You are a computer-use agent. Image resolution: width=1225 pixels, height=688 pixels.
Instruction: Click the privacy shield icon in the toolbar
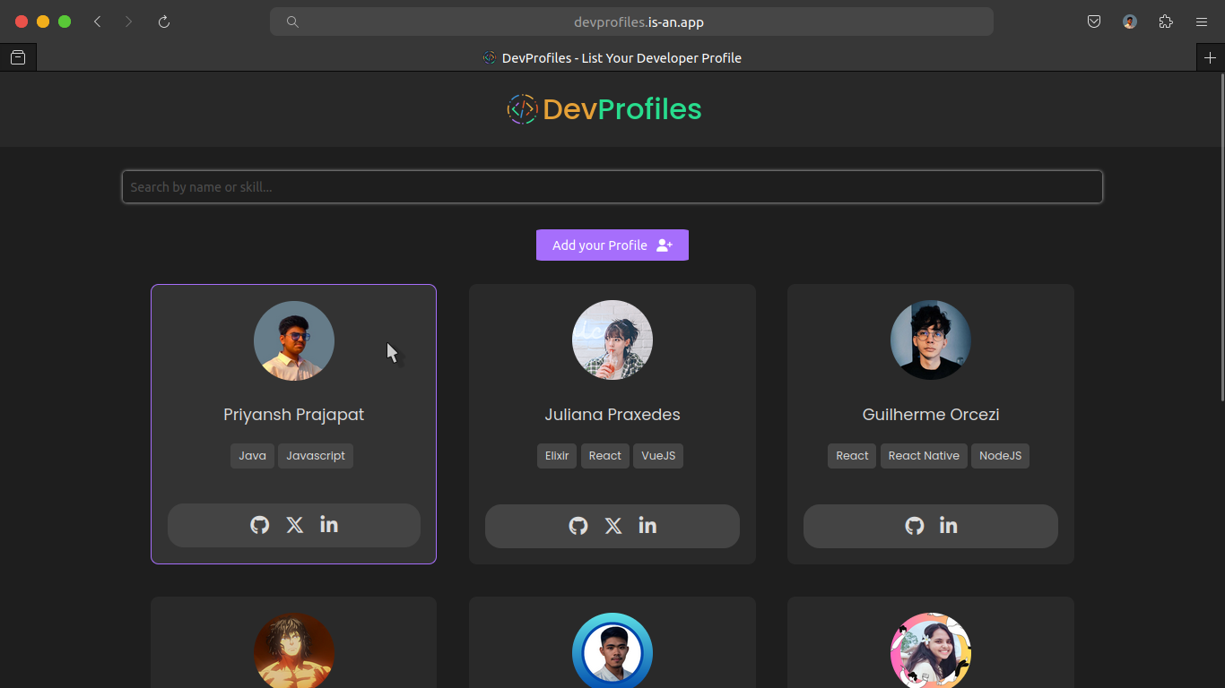coord(1094,21)
